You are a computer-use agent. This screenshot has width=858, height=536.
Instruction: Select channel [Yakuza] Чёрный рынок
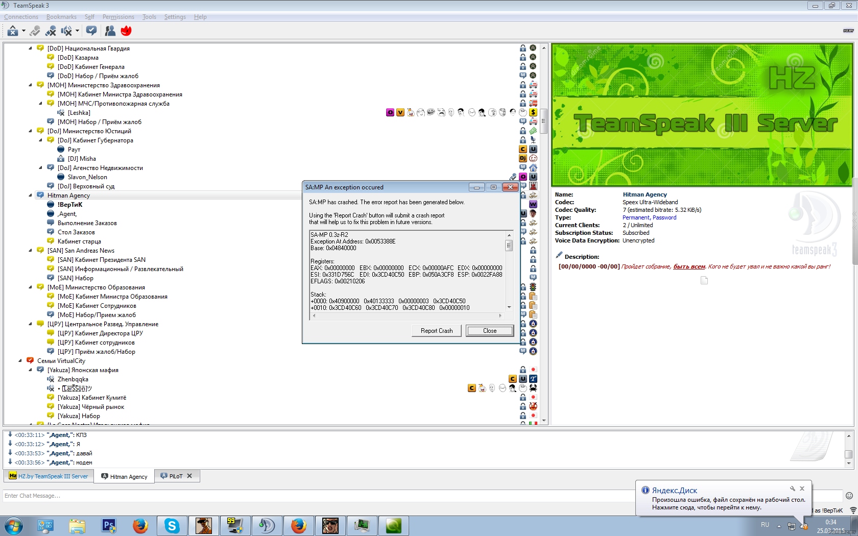tap(91, 407)
